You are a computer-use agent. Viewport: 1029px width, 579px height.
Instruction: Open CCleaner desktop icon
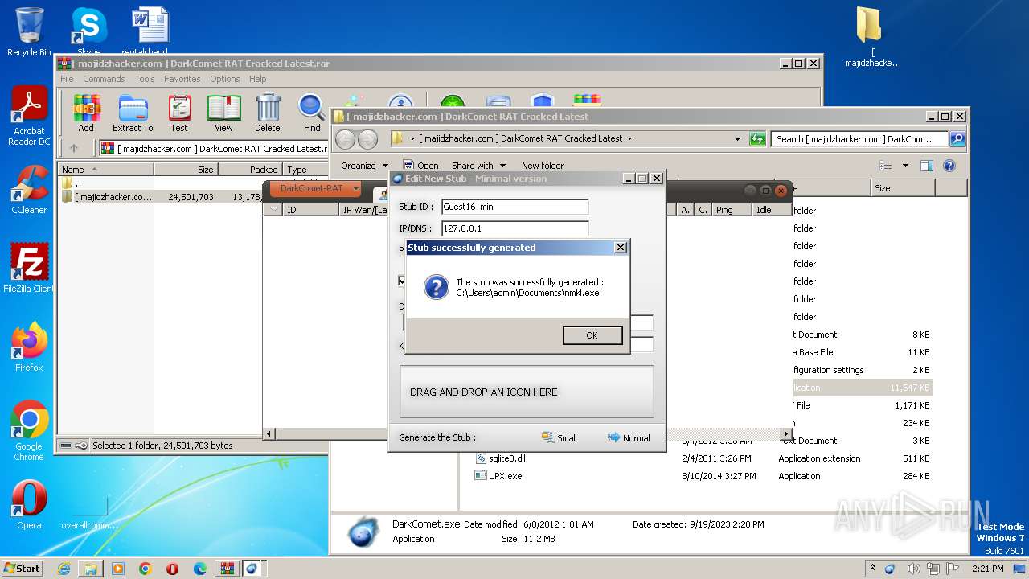point(29,190)
